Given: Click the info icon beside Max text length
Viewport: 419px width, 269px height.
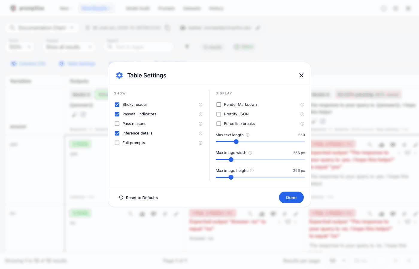Looking at the screenshot, I should click(248, 135).
